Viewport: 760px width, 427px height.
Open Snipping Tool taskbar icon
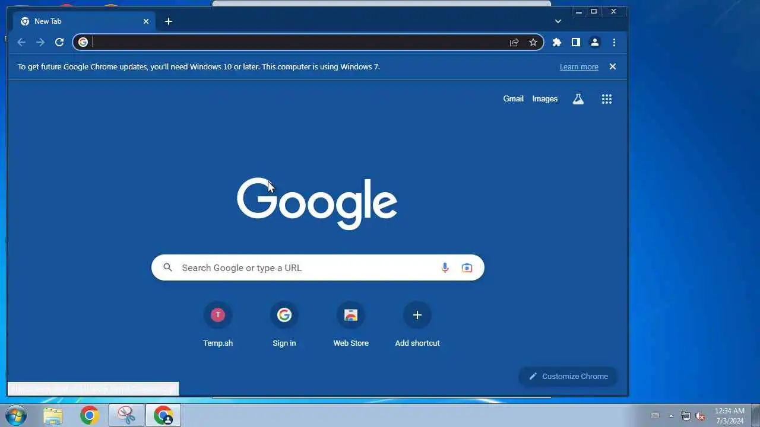point(126,416)
